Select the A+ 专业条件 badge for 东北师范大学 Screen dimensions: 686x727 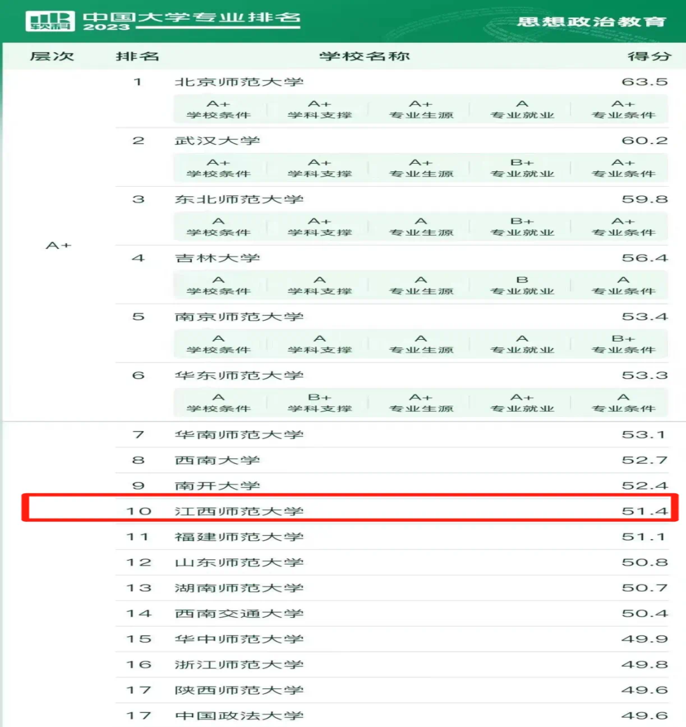click(624, 227)
